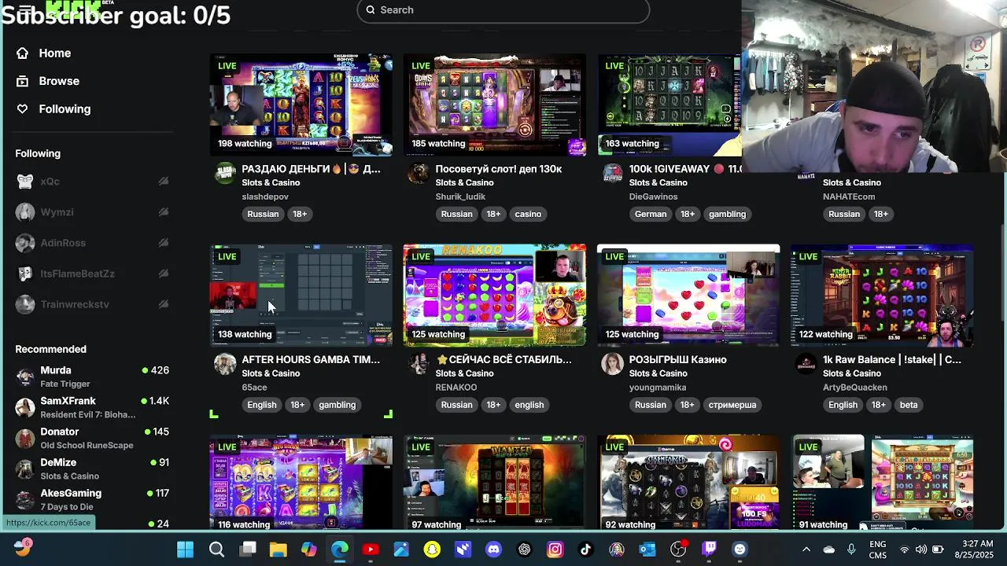The image size is (1007, 566).
Task: Open ItsFlameBeatZz avatar in sidebar
Action: (25, 274)
